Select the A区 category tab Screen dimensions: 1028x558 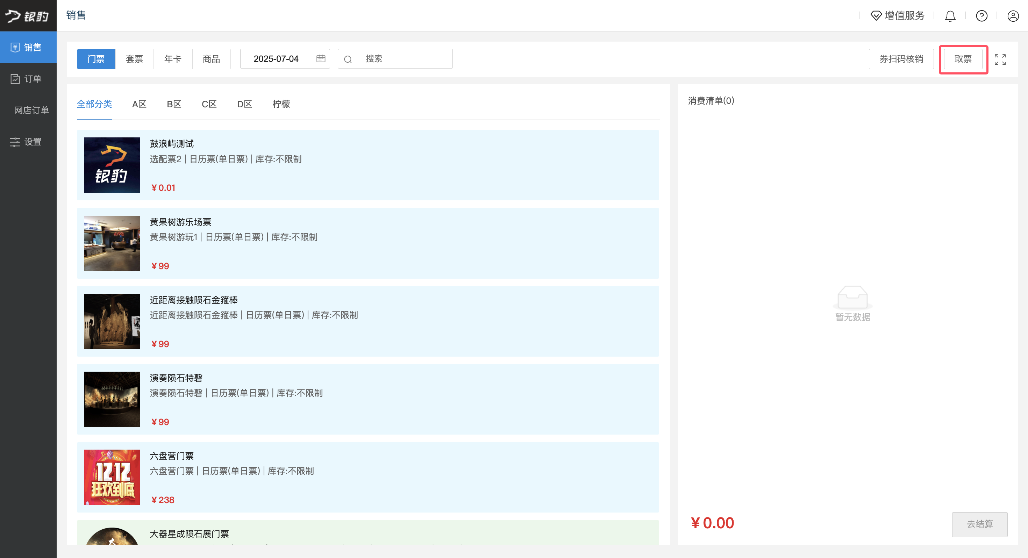(139, 104)
